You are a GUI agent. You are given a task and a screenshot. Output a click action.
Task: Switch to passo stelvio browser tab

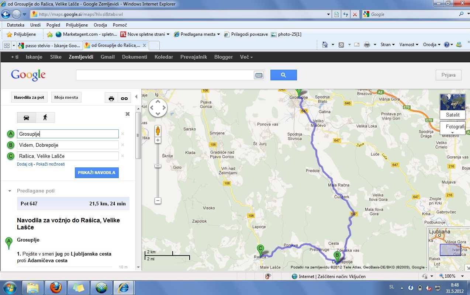pyautogui.click(x=49, y=46)
